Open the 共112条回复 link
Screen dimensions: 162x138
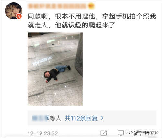click(x=81, y=118)
